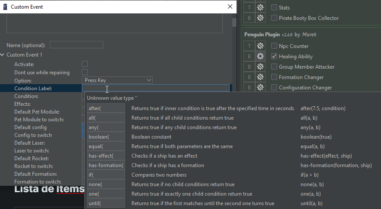Click the gear icon beside Npc Counter
Viewport: 381px width, 209px height.
[260, 46]
